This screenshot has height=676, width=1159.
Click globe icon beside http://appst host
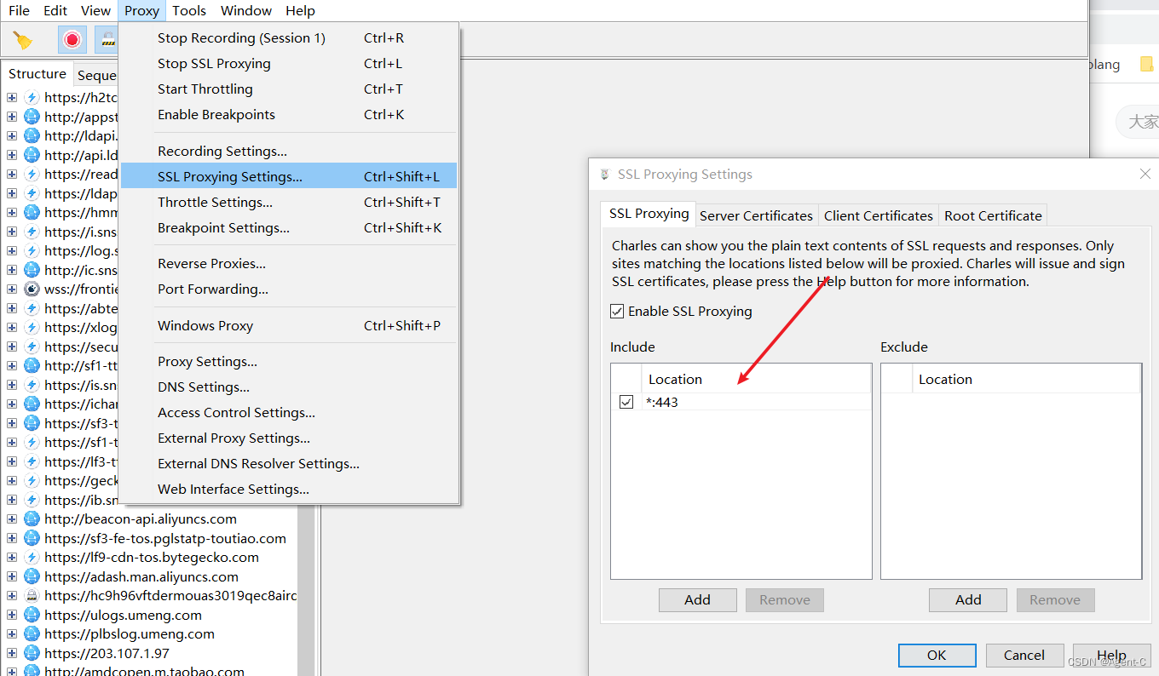[32, 117]
